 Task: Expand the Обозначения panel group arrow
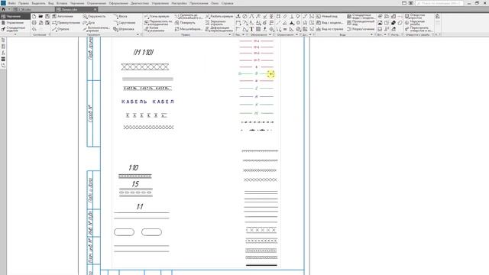pos(270,34)
